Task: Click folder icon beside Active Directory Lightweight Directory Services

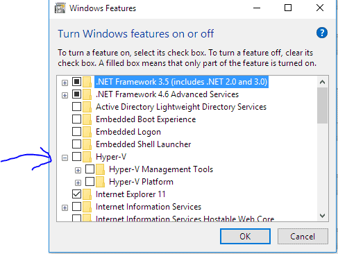Action: [x=87, y=107]
